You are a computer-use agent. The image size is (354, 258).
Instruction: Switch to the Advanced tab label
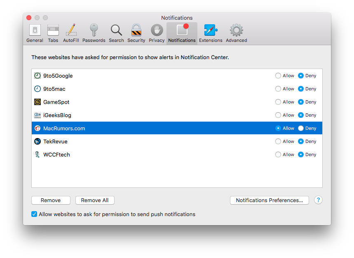coord(237,40)
